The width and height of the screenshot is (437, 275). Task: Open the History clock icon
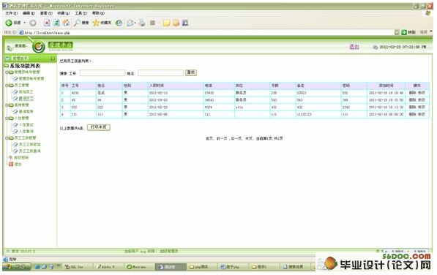119,23
